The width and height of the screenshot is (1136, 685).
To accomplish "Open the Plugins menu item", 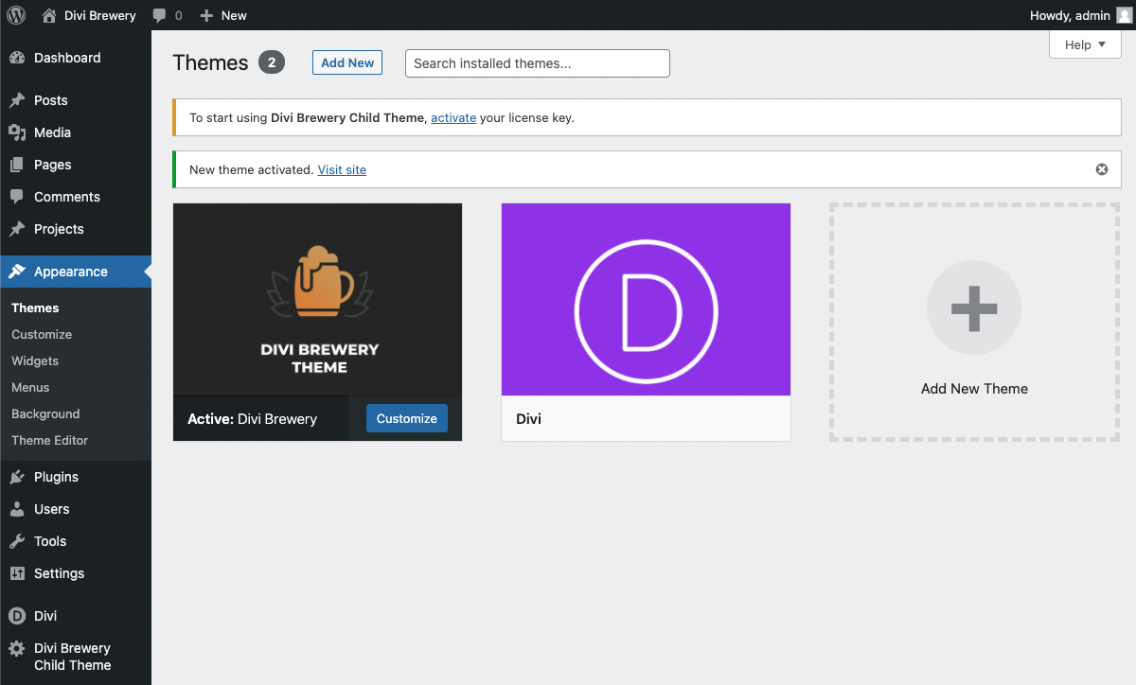I will click(x=76, y=477).
